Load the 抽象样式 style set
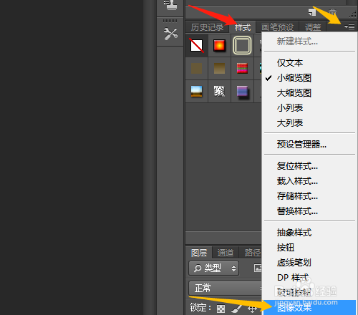Image resolution: width=358 pixels, height=315 pixels. pos(294,233)
